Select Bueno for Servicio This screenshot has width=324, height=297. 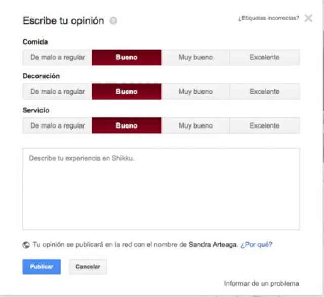(x=127, y=125)
